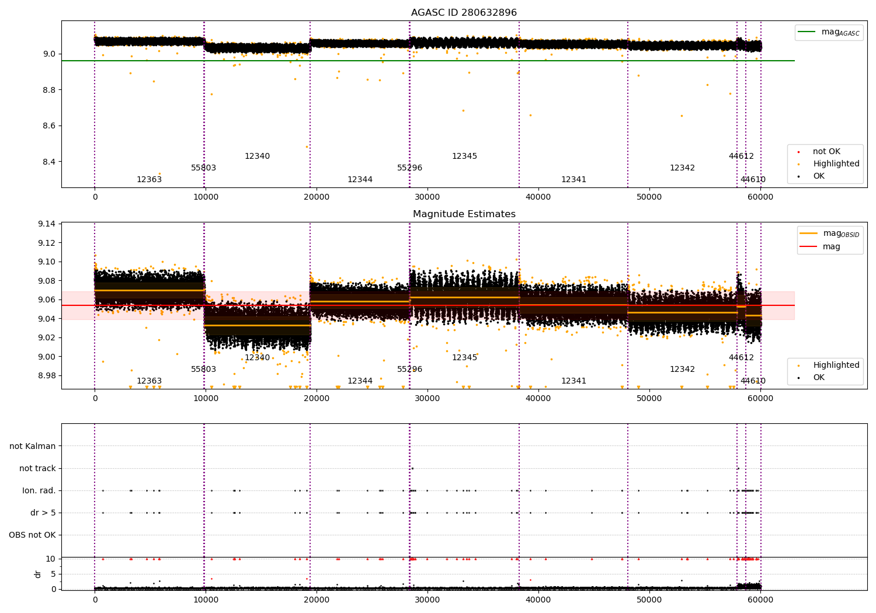The image size is (876, 613).
Task: Click obsid label '12345' in Magnitude Estimates plot
Action: [x=464, y=358]
